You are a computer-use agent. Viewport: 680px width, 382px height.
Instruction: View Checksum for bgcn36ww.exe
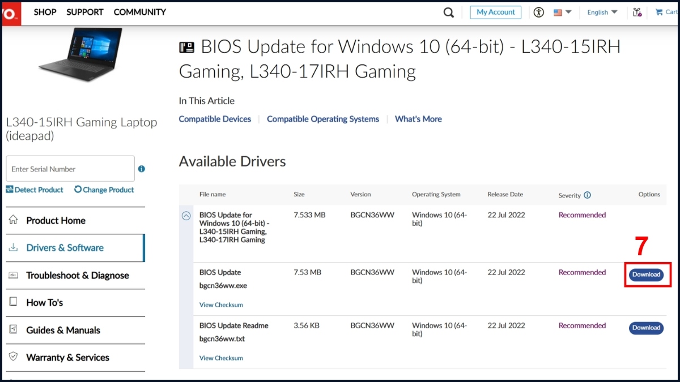[221, 305]
